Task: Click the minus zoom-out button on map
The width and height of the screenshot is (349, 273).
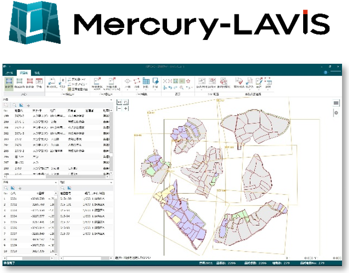Action: click(x=119, y=108)
